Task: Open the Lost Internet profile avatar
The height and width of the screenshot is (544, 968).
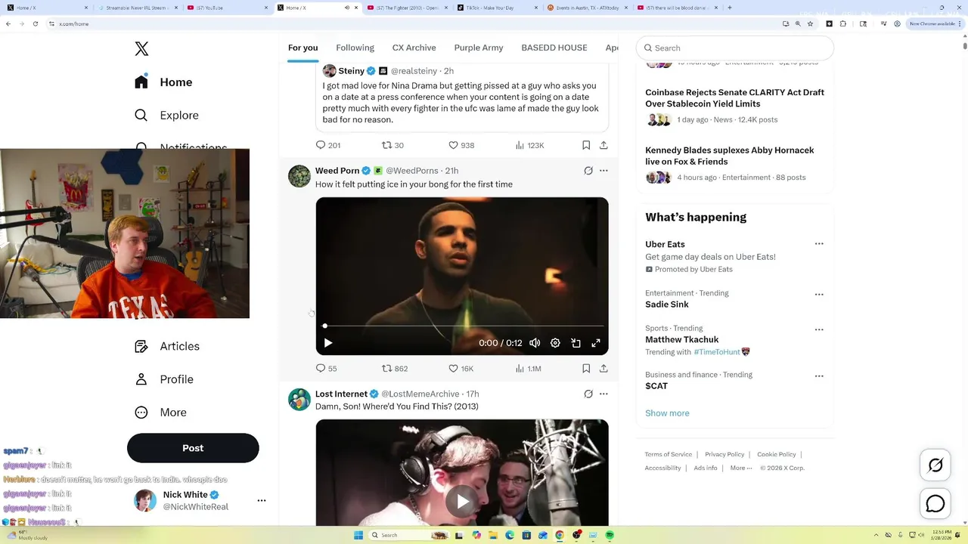Action: click(x=299, y=399)
